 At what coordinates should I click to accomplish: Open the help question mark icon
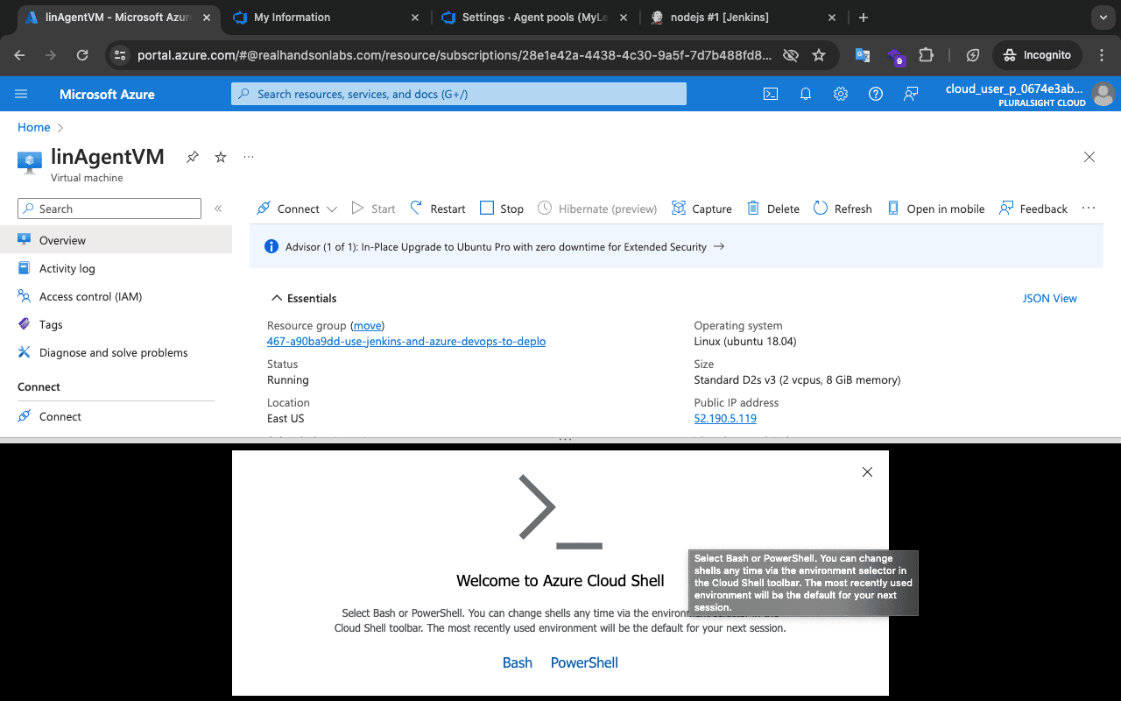876,94
